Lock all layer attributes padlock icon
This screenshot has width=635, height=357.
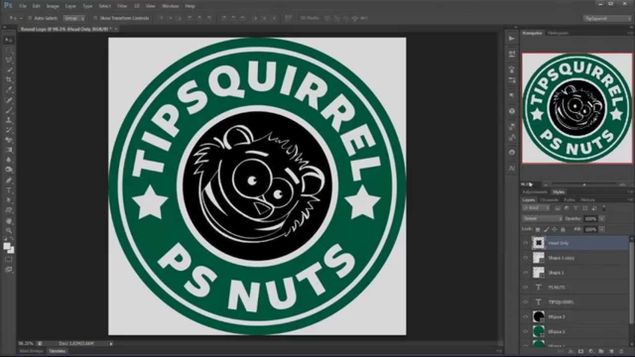[x=563, y=230]
